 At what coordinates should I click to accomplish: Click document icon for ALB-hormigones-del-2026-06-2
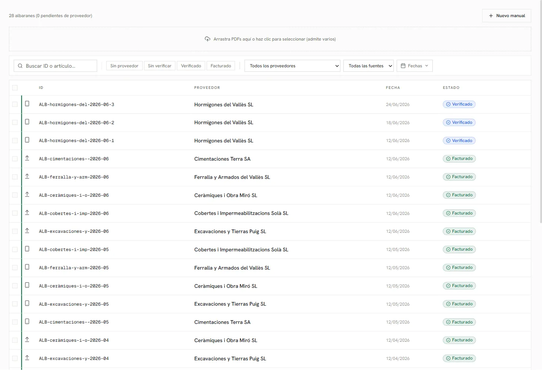point(27,122)
